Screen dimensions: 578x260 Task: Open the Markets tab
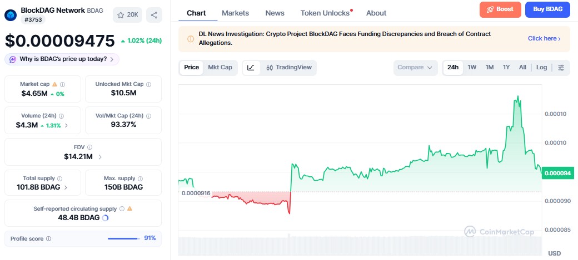coord(235,13)
